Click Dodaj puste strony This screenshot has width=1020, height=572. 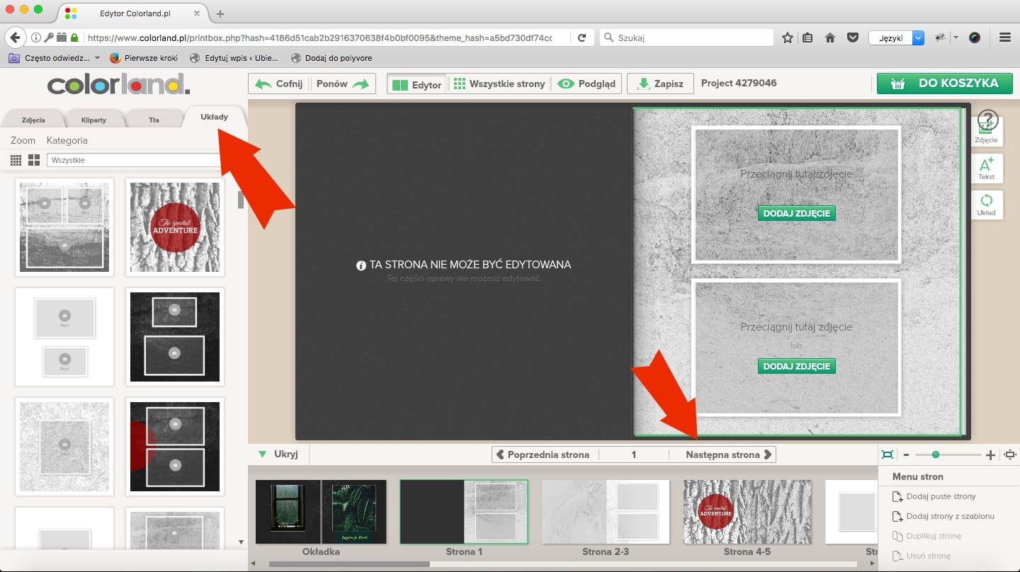click(x=934, y=496)
